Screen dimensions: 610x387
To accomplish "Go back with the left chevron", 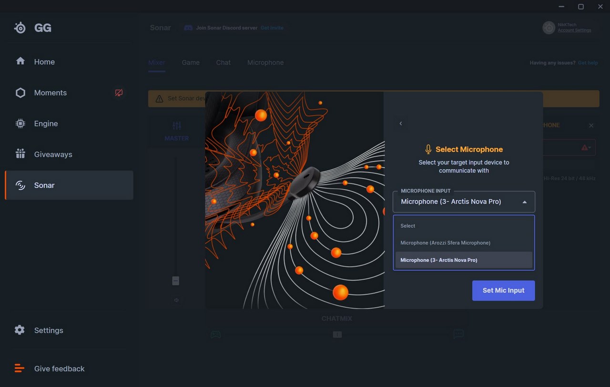I will tap(401, 123).
